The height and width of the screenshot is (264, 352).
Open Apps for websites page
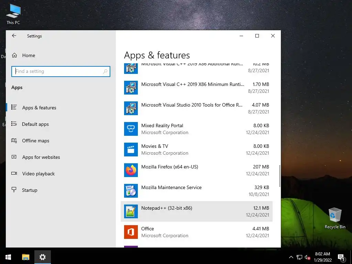coord(41,157)
